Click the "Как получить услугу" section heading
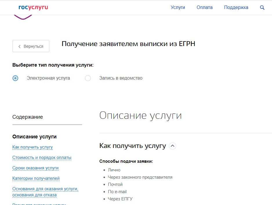Image resolution: width=272 pixels, height=205 pixels. [133, 146]
